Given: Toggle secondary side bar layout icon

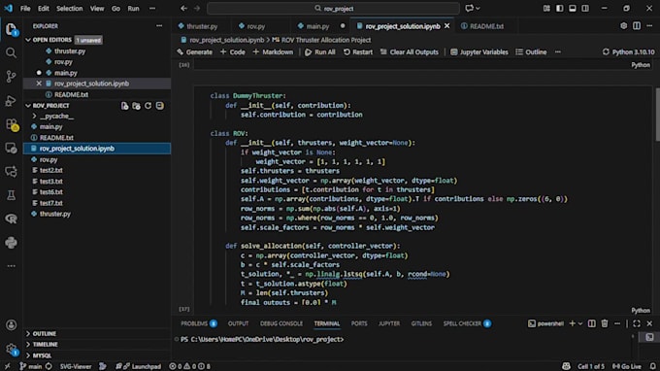Looking at the screenshot, I should 585,8.
